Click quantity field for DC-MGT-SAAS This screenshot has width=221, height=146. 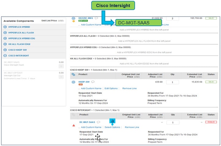[173, 122]
